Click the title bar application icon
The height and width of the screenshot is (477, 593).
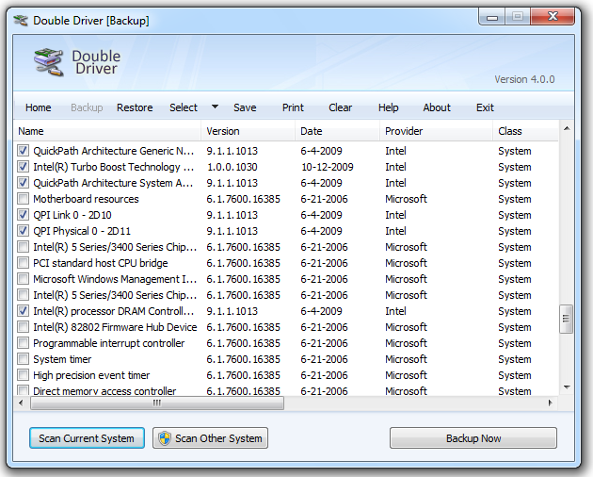(20, 20)
